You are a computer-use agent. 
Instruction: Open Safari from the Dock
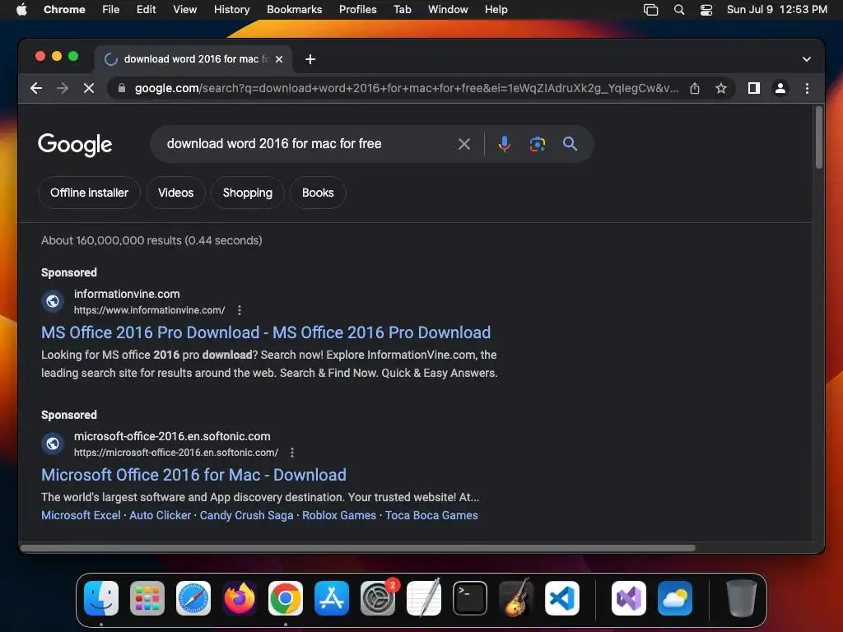pos(193,598)
